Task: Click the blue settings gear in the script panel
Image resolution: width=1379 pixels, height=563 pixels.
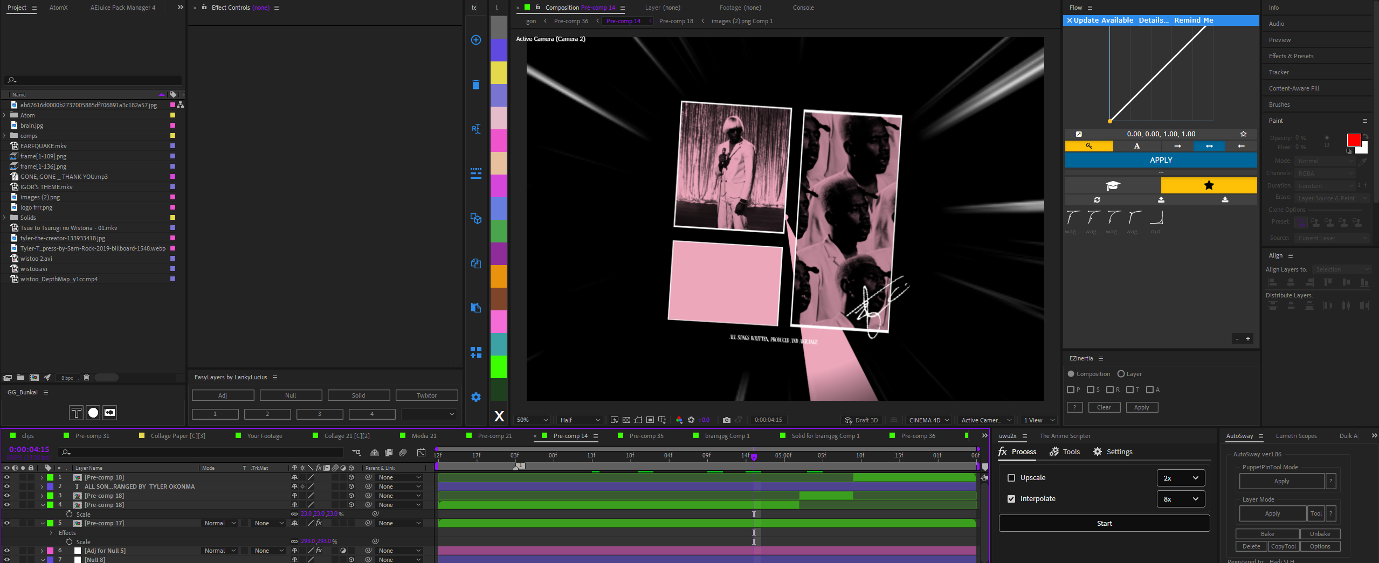Action: [x=475, y=397]
